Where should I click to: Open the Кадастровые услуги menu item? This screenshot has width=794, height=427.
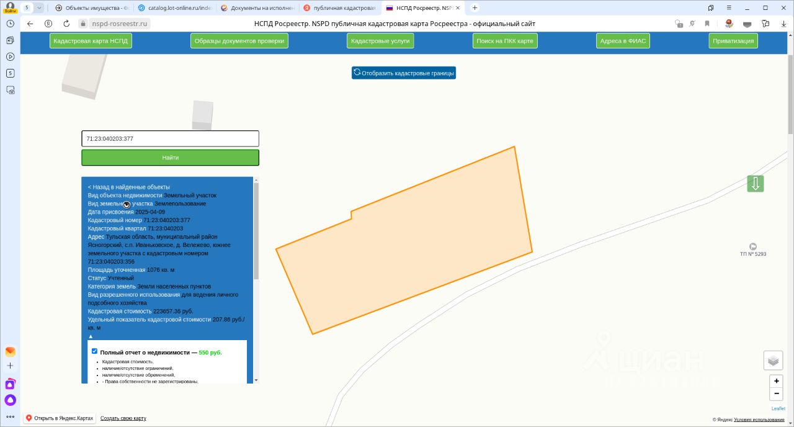[x=380, y=41]
